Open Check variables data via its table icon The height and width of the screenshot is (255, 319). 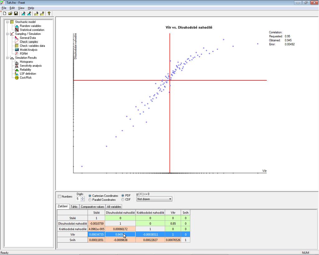click(x=17, y=46)
